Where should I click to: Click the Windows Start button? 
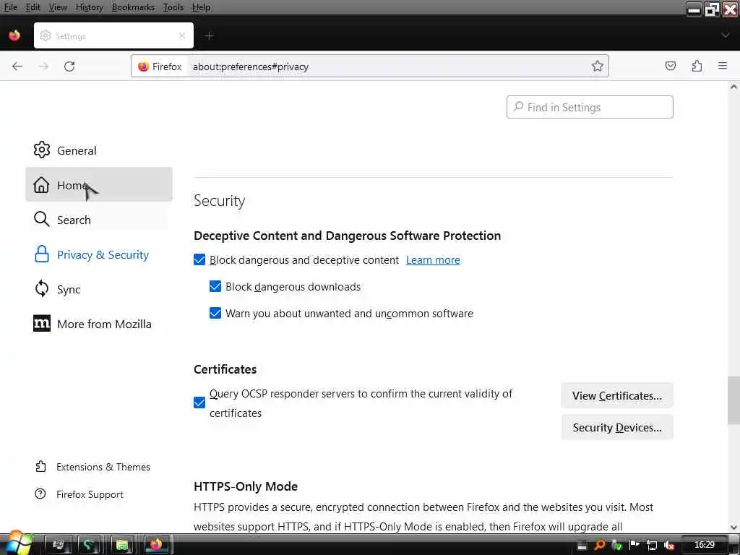(x=17, y=543)
